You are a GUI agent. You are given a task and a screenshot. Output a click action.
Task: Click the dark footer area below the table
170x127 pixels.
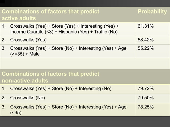(x=85, y=122)
